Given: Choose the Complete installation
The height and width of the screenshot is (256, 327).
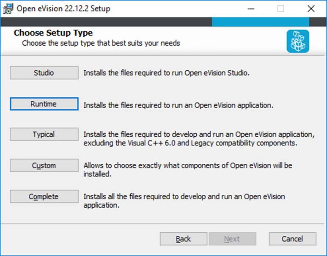Looking at the screenshot, I should point(44,197).
